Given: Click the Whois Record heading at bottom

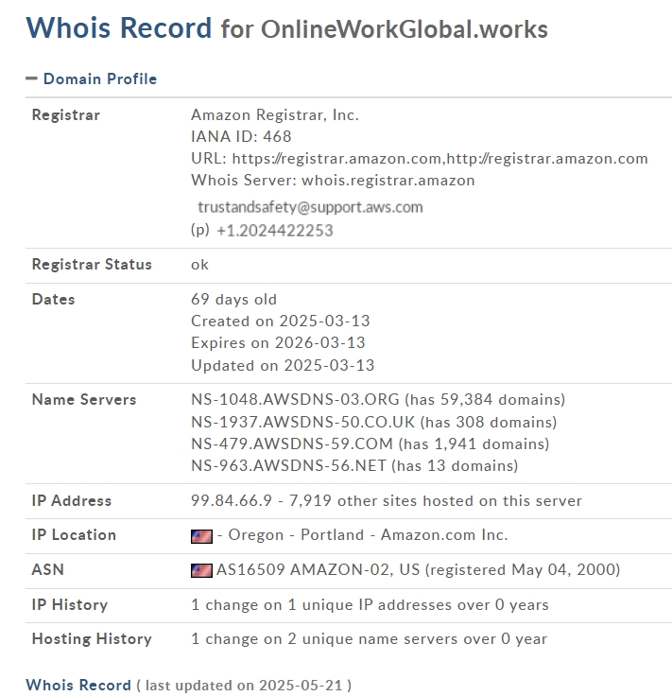Looking at the screenshot, I should [x=78, y=685].
